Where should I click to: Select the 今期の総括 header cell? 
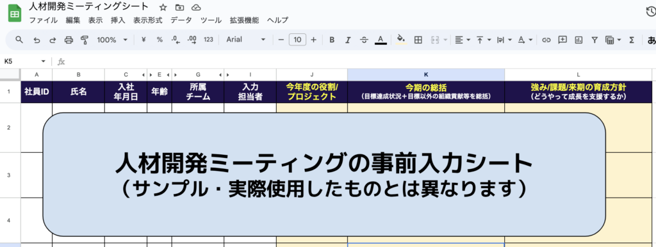click(426, 92)
